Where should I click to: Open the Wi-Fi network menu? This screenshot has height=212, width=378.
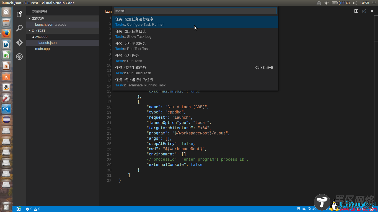pos(326,3)
